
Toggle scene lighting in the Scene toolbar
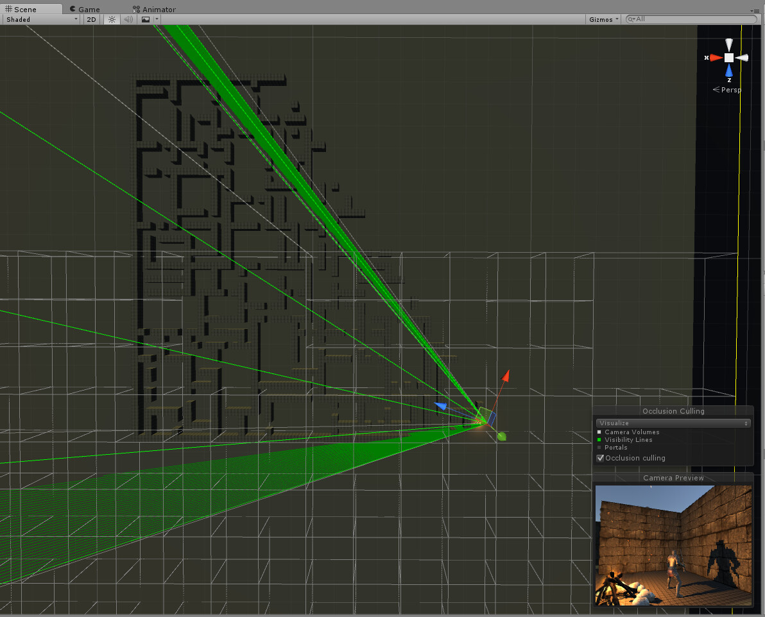[x=112, y=19]
